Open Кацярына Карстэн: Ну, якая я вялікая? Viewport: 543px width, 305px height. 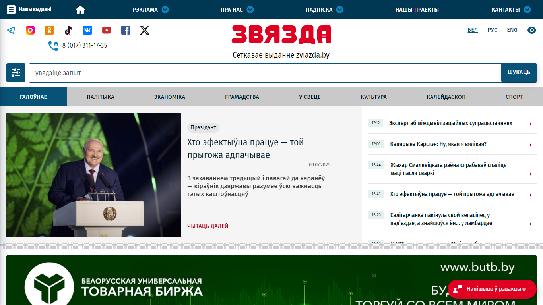point(438,144)
